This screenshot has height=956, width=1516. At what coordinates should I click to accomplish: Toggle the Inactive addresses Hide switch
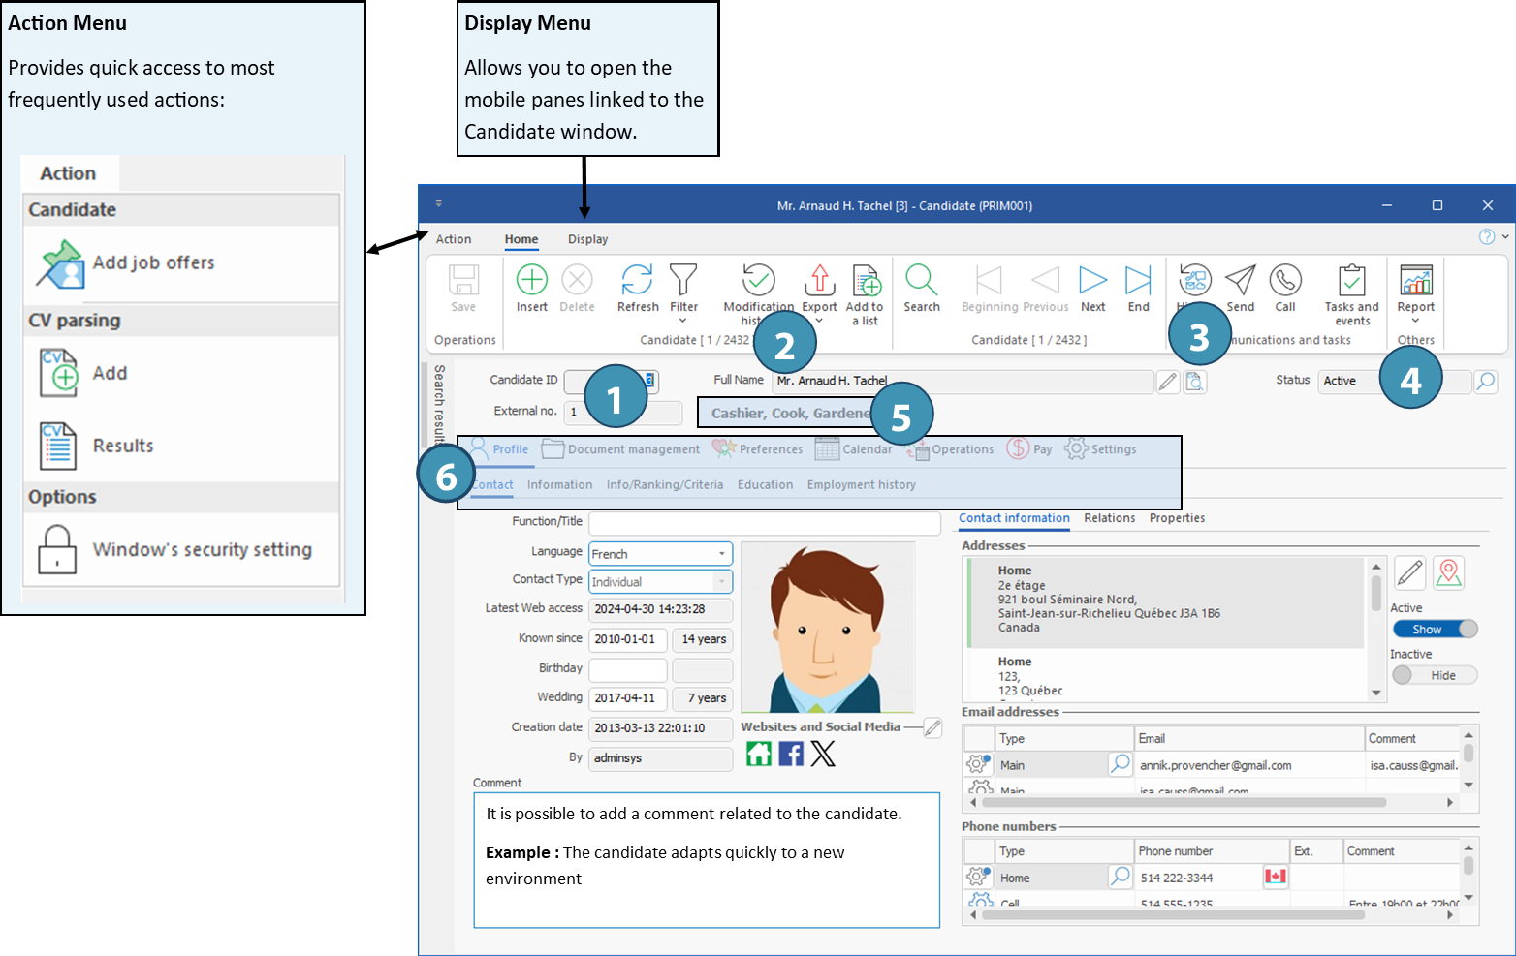click(1435, 675)
